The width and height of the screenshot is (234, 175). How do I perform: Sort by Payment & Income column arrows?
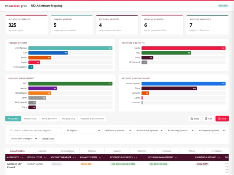[x=219, y=157]
